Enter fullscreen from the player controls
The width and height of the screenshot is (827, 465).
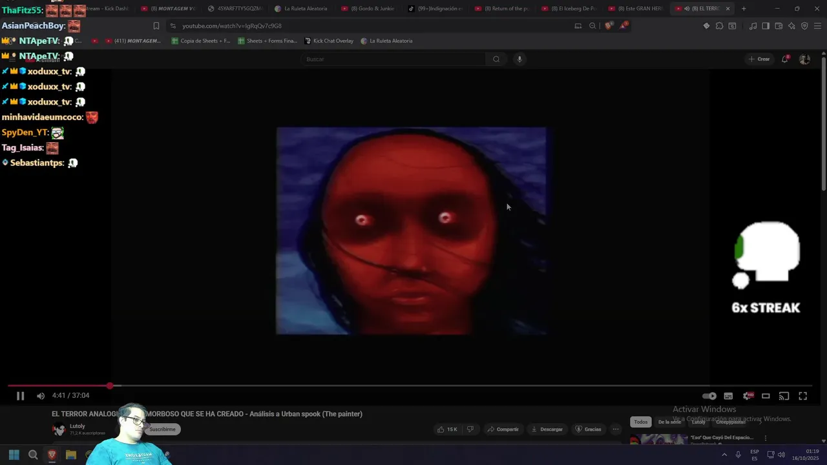[x=802, y=396]
